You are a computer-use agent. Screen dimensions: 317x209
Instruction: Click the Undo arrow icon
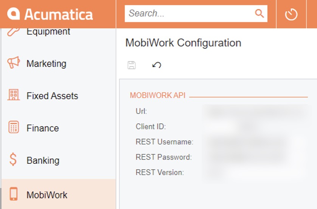click(x=157, y=65)
